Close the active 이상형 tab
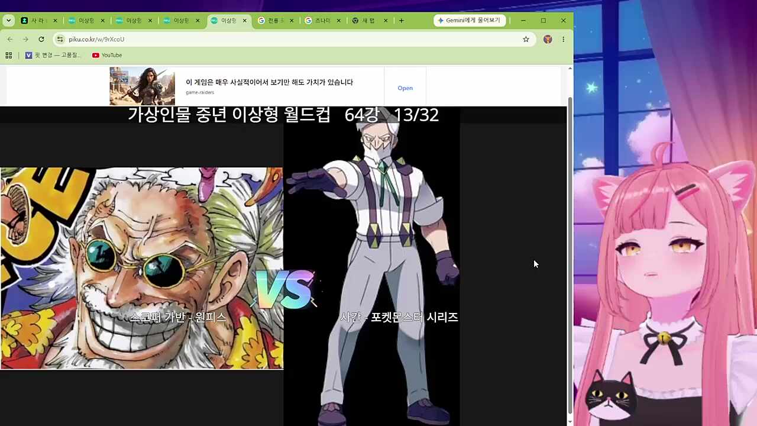Image resolution: width=757 pixels, height=426 pixels. point(244,20)
